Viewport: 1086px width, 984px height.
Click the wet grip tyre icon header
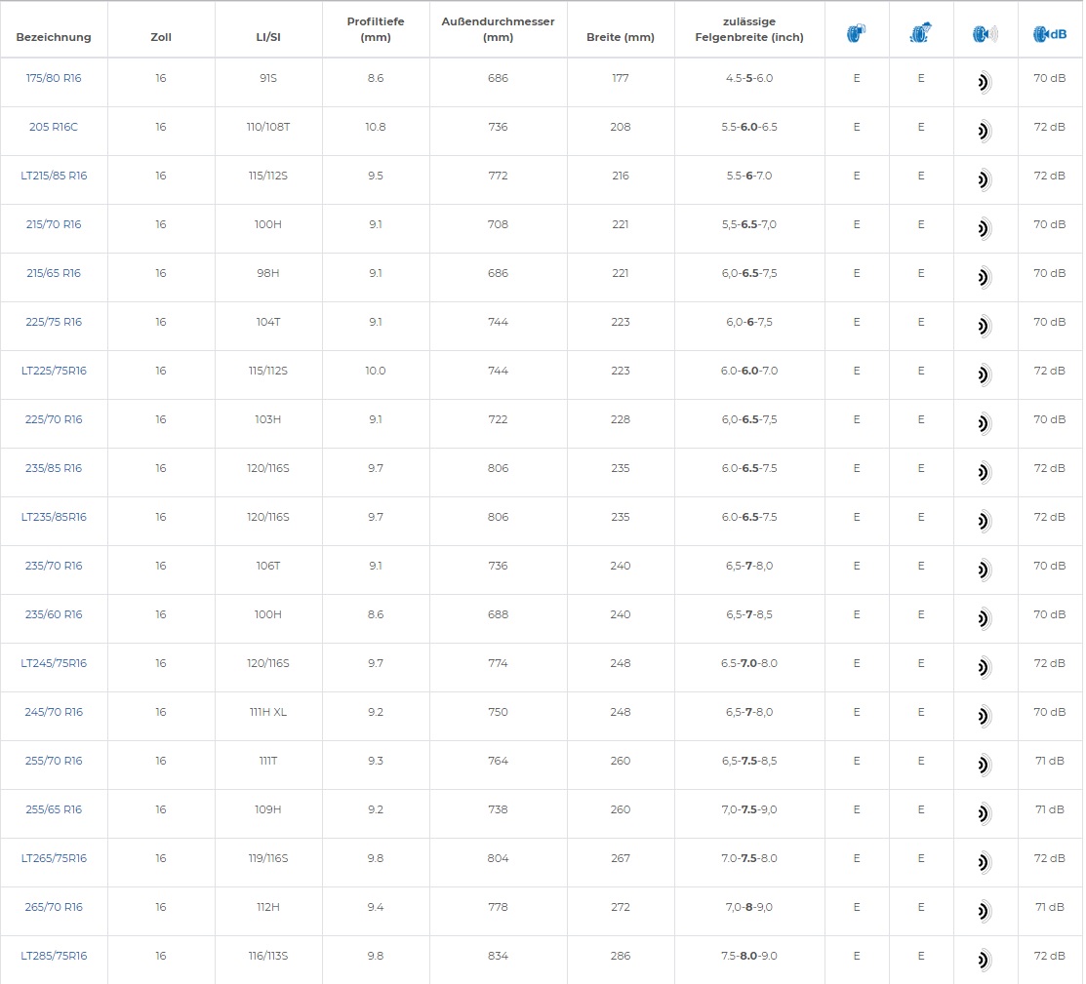[920, 32]
